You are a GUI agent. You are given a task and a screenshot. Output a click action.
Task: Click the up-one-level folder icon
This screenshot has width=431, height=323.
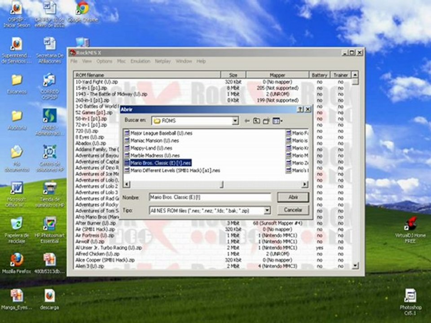click(256, 121)
